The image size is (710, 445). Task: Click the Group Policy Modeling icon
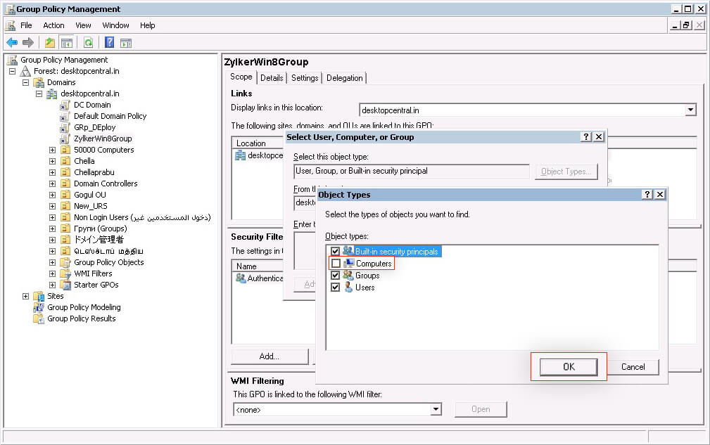tap(39, 307)
